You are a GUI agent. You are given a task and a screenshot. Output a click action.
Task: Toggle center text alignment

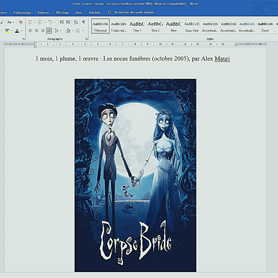(x=36, y=31)
